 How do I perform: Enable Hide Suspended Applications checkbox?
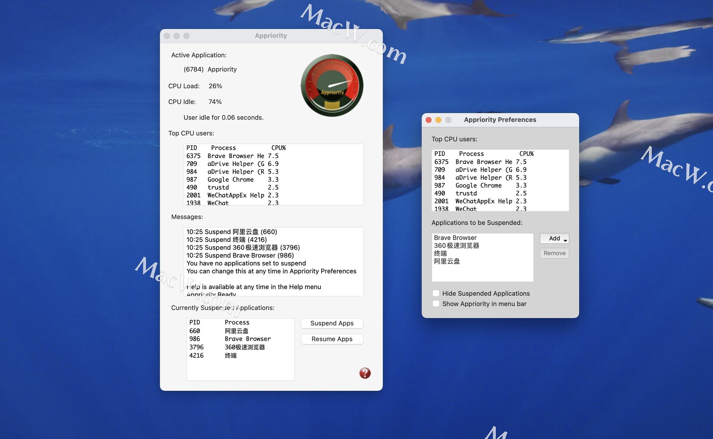(x=436, y=293)
